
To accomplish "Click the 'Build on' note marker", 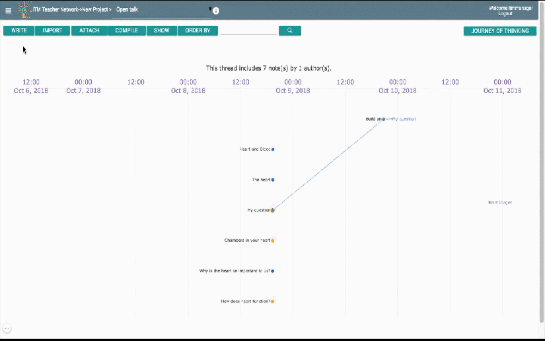I will coord(384,119).
